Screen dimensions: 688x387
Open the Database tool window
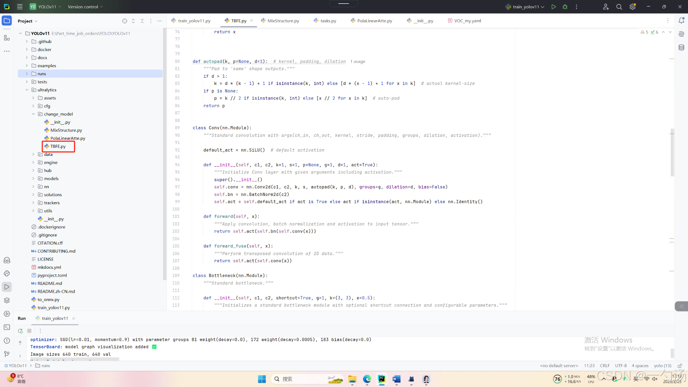[681, 47]
